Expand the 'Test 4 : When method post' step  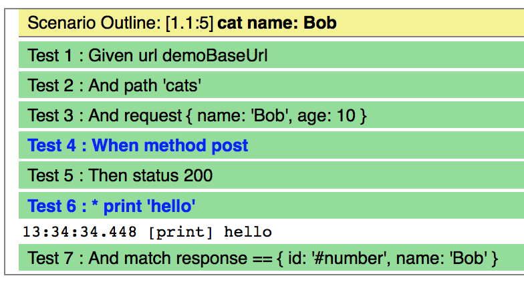click(138, 145)
